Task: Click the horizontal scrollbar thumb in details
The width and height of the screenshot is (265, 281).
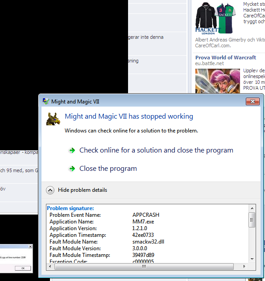Action: (144, 266)
